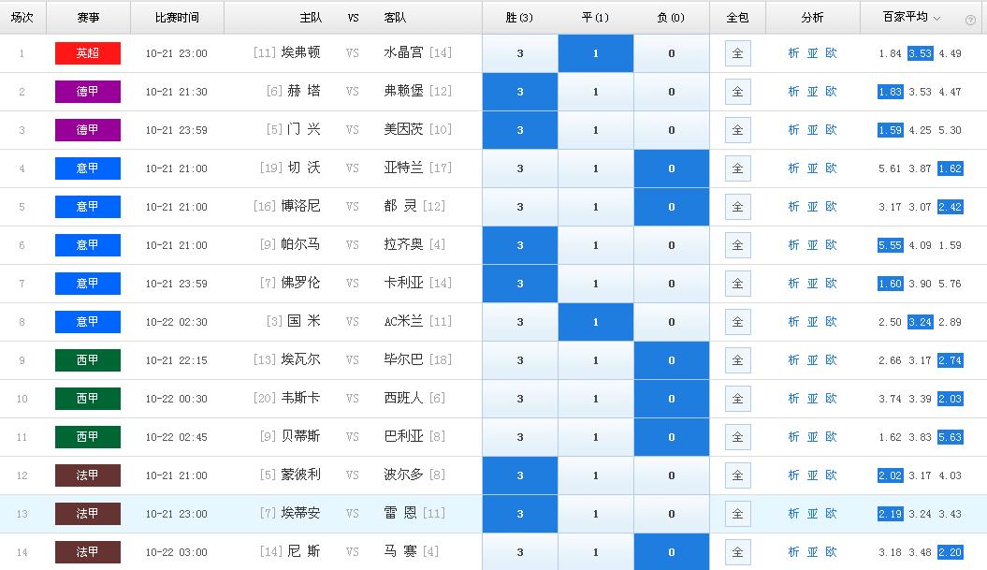
Task: Click highlighted odds 5.55 for 帕尔马
Action: [890, 245]
